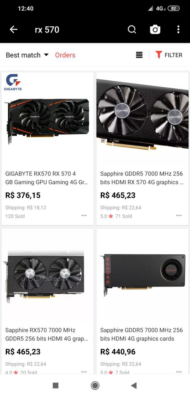Open the search magnifier icon
Viewport: 190px width, 397px height.
[x=132, y=29]
